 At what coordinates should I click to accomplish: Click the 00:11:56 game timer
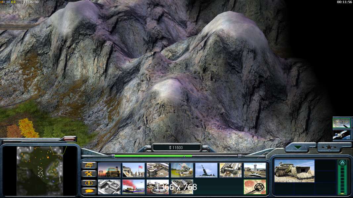pyautogui.click(x=344, y=2)
